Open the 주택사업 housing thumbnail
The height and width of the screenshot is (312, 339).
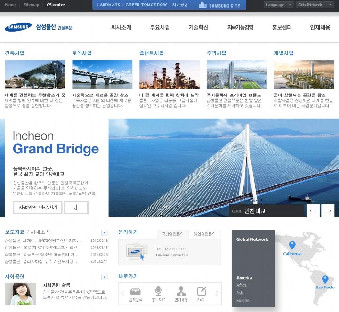237,74
